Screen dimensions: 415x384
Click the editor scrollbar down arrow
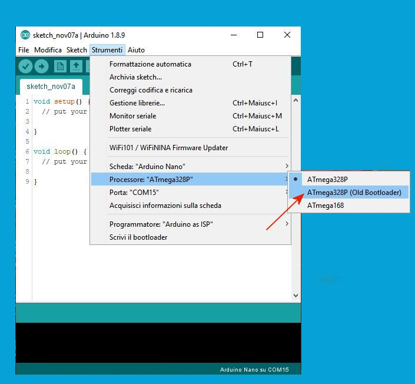pos(296,296)
